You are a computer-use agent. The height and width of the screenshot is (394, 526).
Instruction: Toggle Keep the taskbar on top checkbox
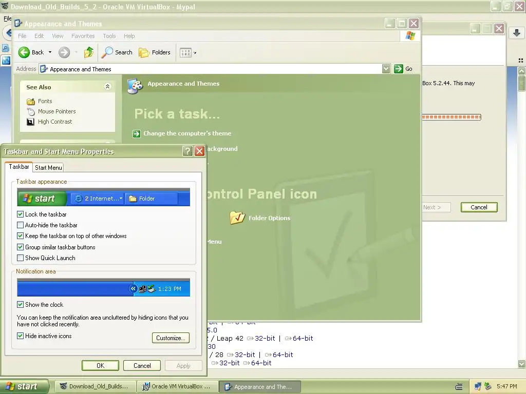click(20, 236)
